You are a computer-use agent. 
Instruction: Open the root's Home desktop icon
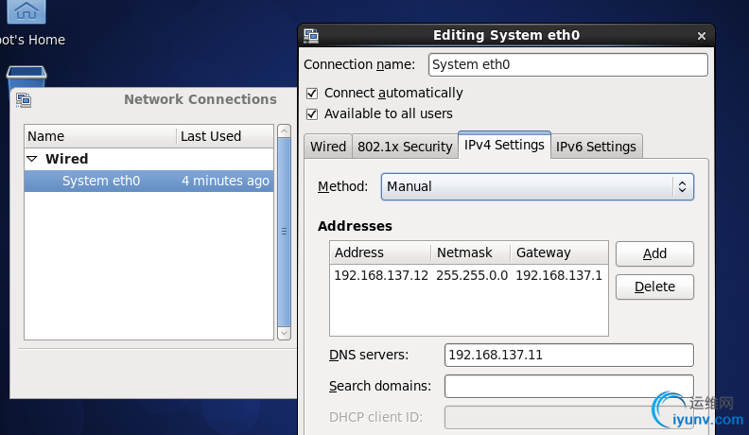[x=27, y=13]
